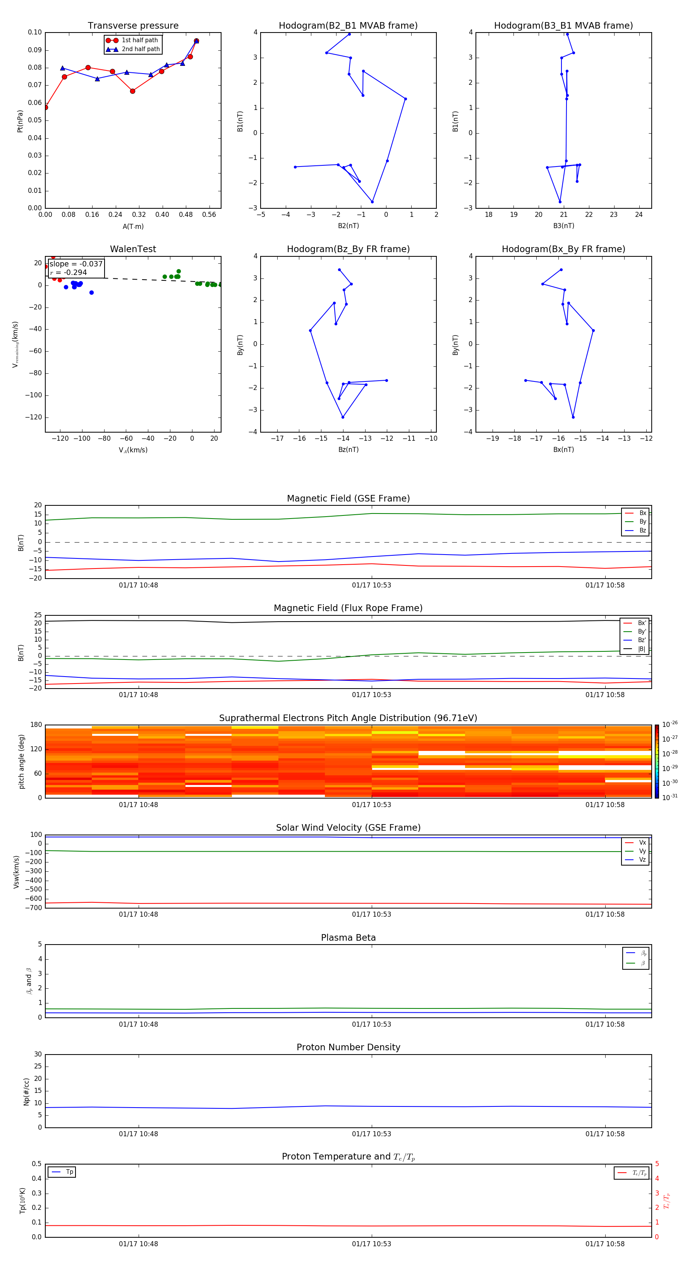
Task: Click the 'WalenTest' plot title
Action: point(133,249)
